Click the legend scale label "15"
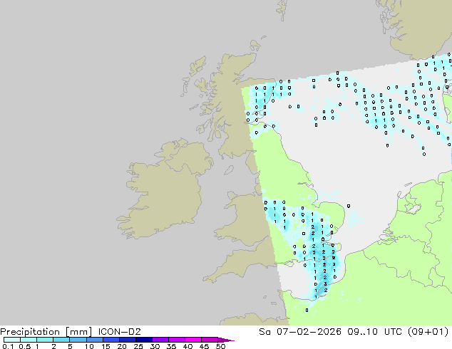 coord(106,346)
